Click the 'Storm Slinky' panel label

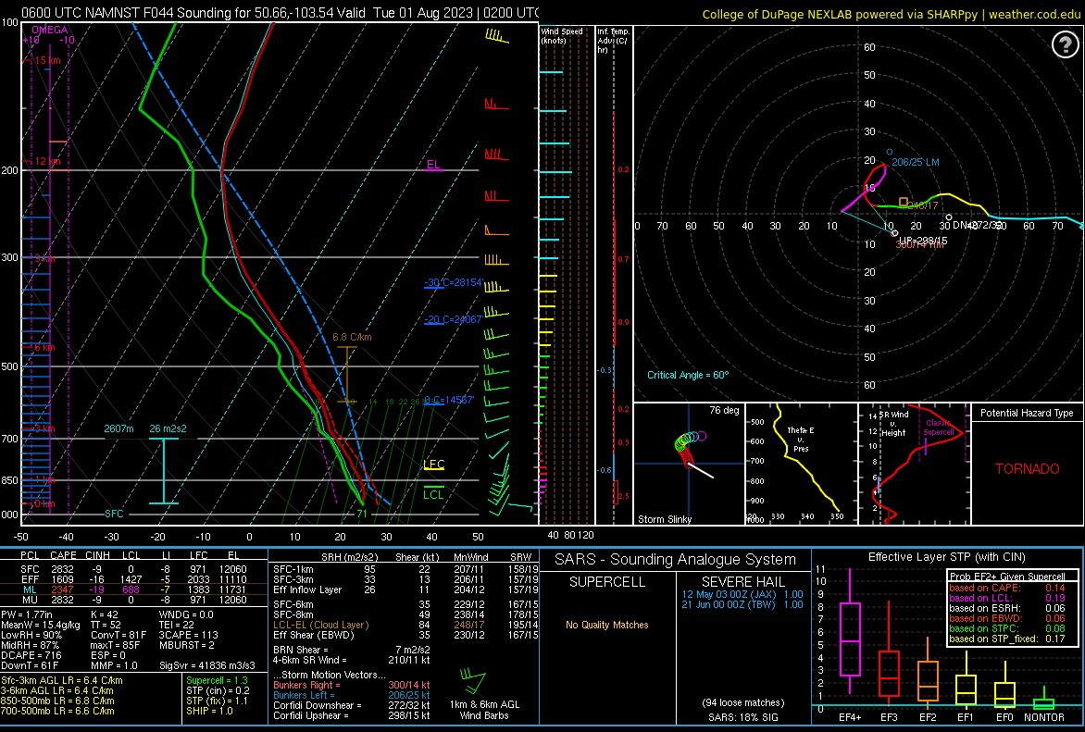click(x=665, y=519)
